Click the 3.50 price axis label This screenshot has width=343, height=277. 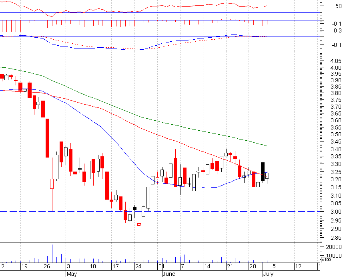(336, 134)
